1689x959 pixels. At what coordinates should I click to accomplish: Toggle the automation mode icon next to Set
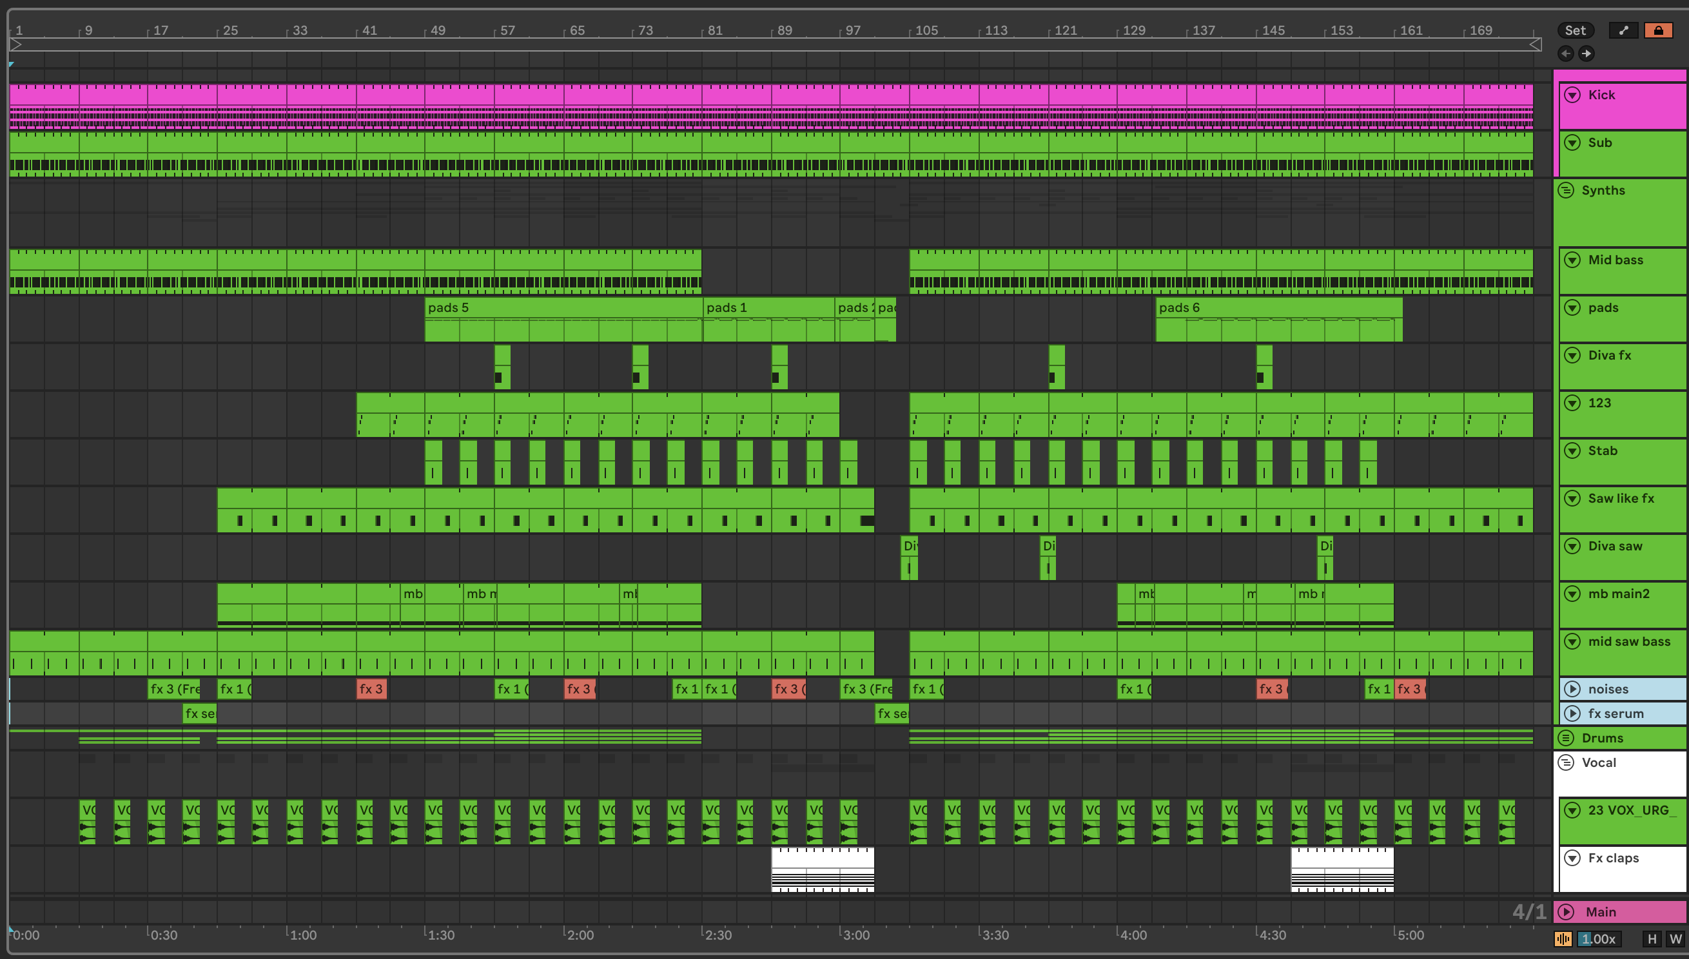(x=1623, y=30)
